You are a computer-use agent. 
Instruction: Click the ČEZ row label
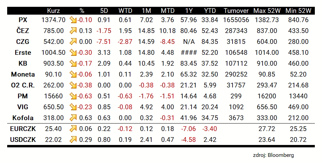tap(23, 30)
